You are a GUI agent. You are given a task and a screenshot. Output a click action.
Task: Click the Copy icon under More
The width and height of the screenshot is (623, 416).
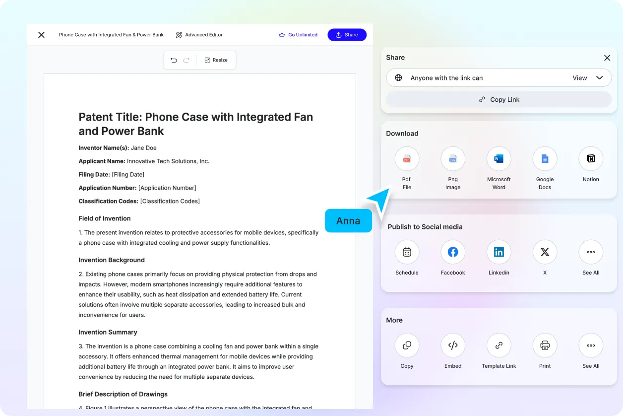tap(407, 346)
